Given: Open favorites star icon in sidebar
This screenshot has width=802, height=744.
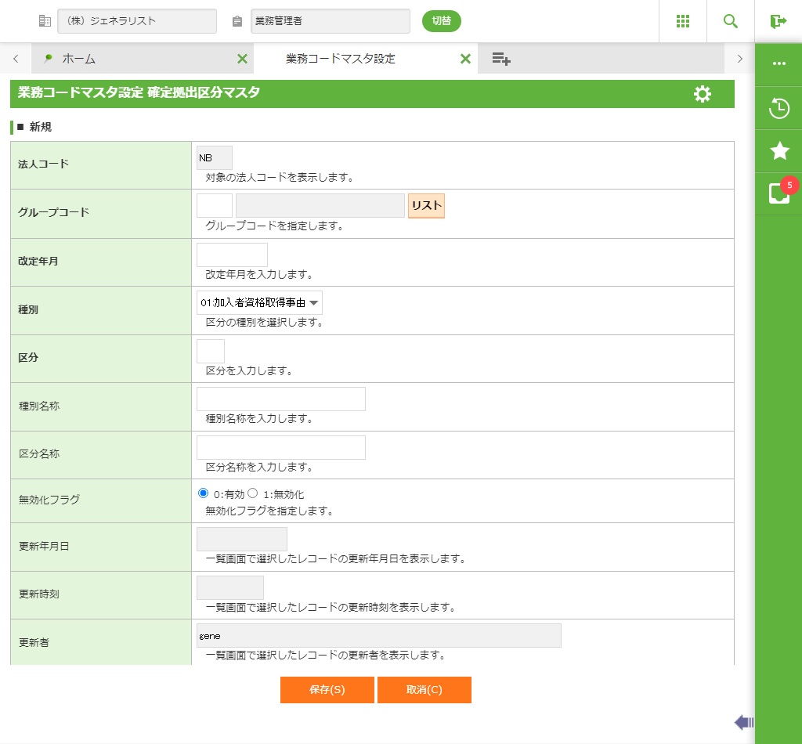Looking at the screenshot, I should coord(779,151).
